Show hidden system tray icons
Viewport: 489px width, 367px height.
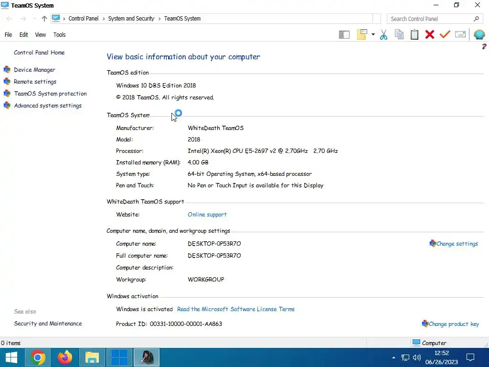tap(393, 357)
